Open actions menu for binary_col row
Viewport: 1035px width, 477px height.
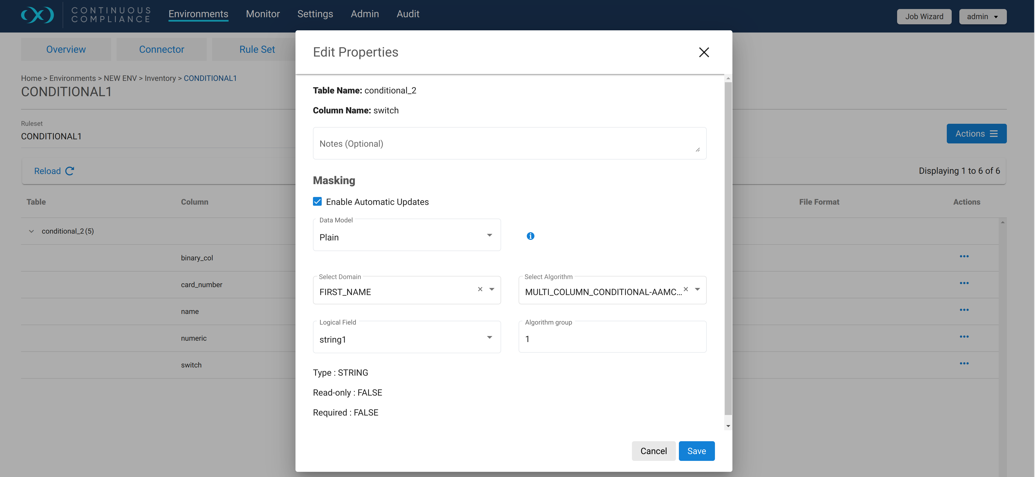click(x=964, y=256)
